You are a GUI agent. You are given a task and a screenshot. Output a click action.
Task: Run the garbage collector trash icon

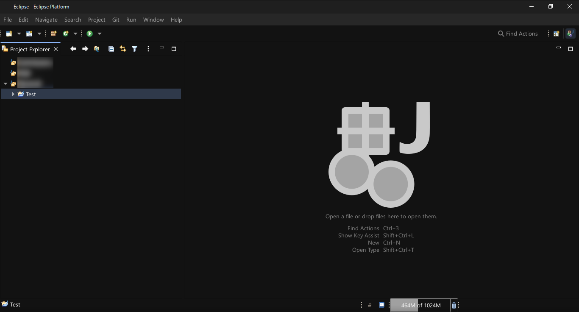[x=454, y=305]
